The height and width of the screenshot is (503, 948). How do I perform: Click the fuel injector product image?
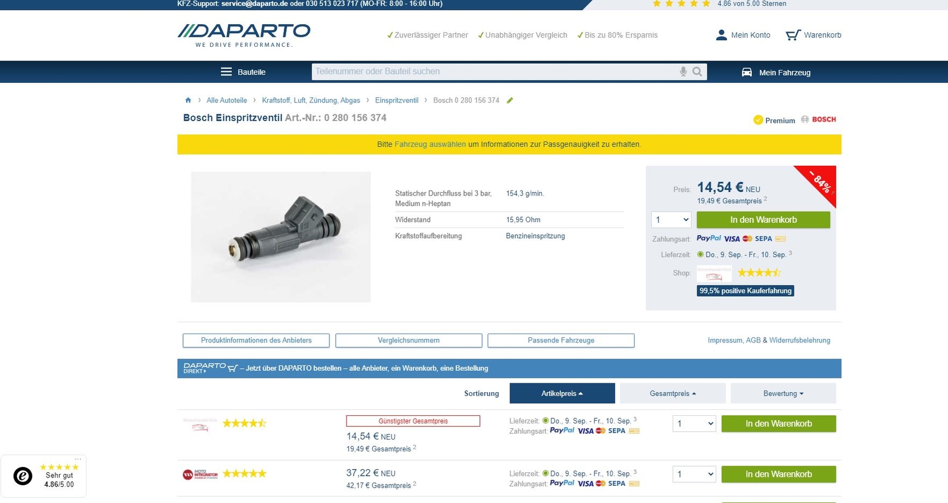point(281,237)
